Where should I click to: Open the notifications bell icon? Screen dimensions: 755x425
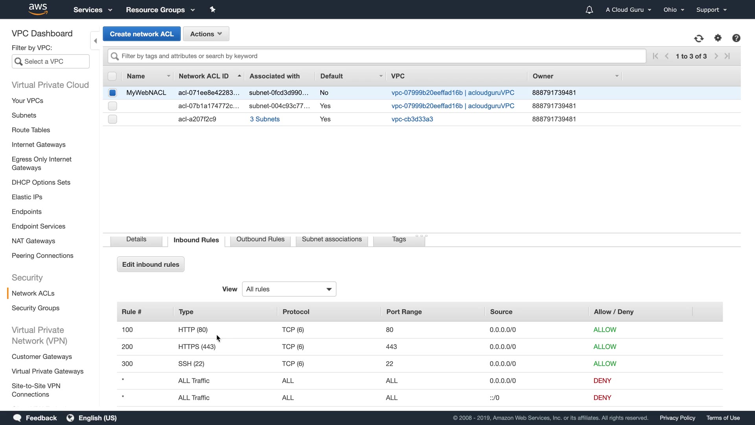point(589,10)
